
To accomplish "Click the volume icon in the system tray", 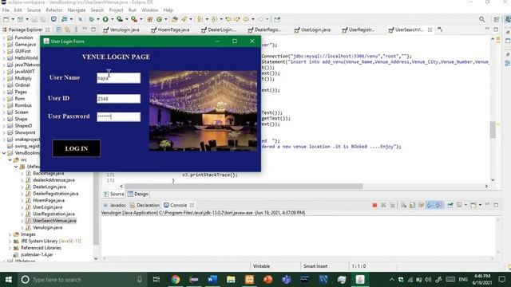I will coord(428,280).
